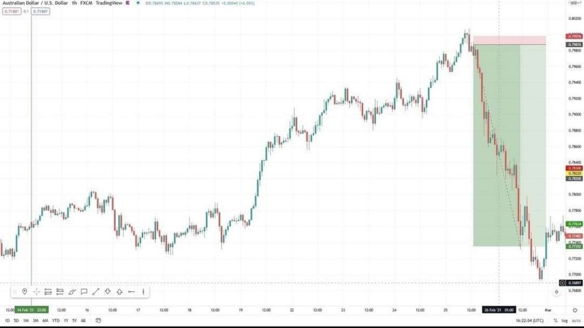Select the location pin favorite tool

[24, 292]
